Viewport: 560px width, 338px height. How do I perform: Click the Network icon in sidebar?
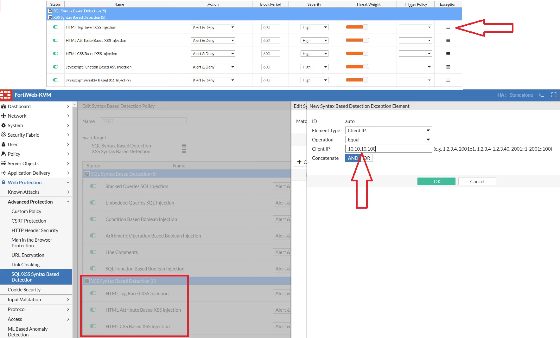coord(3,116)
